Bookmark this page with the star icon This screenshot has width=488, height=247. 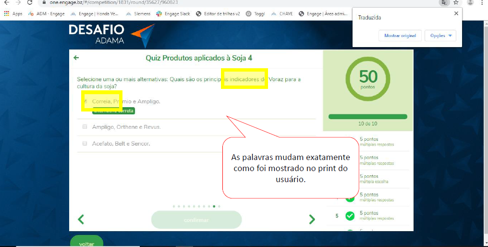coord(456,2)
